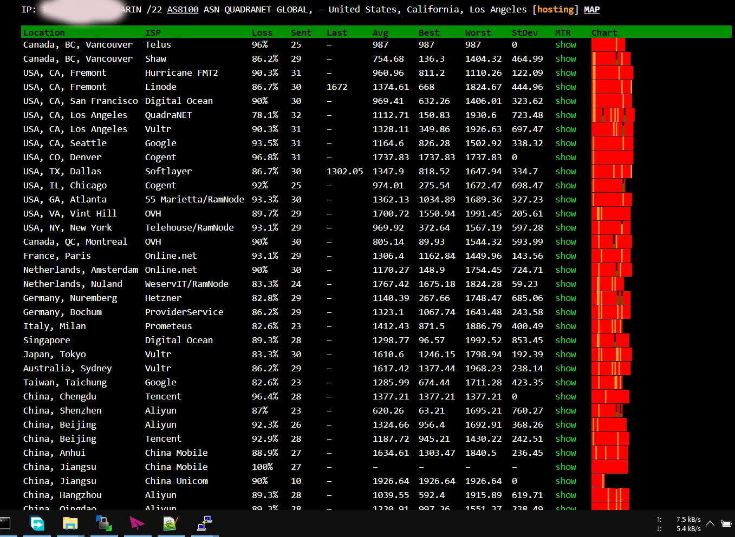The height and width of the screenshot is (537, 735).
Task: Show MTR for Milan Prometeus row
Action: [x=565, y=326]
